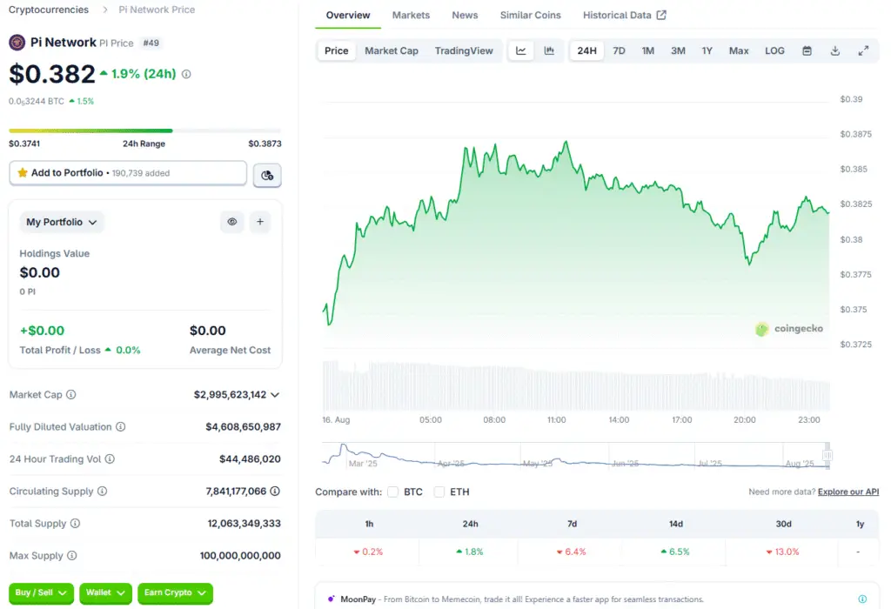Show Market Cap info tooltip icon
Viewport: 891px width, 609px height.
pyautogui.click(x=71, y=394)
